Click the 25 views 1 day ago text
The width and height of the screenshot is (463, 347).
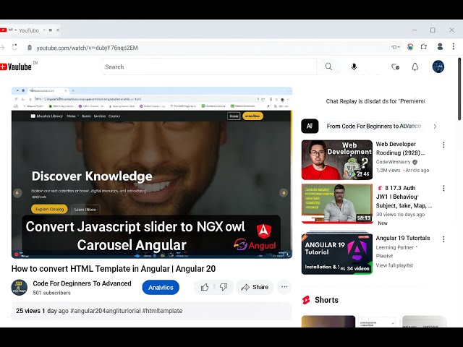click(x=42, y=311)
